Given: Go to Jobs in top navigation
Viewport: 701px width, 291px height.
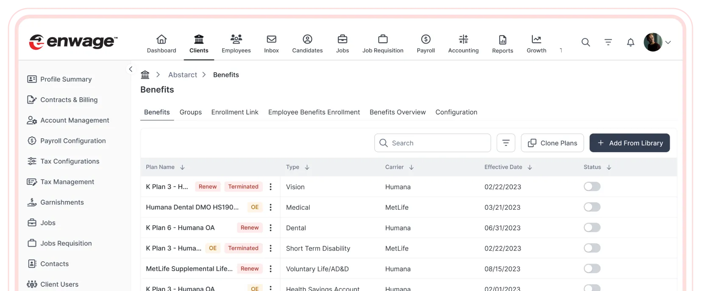Looking at the screenshot, I should (x=342, y=44).
